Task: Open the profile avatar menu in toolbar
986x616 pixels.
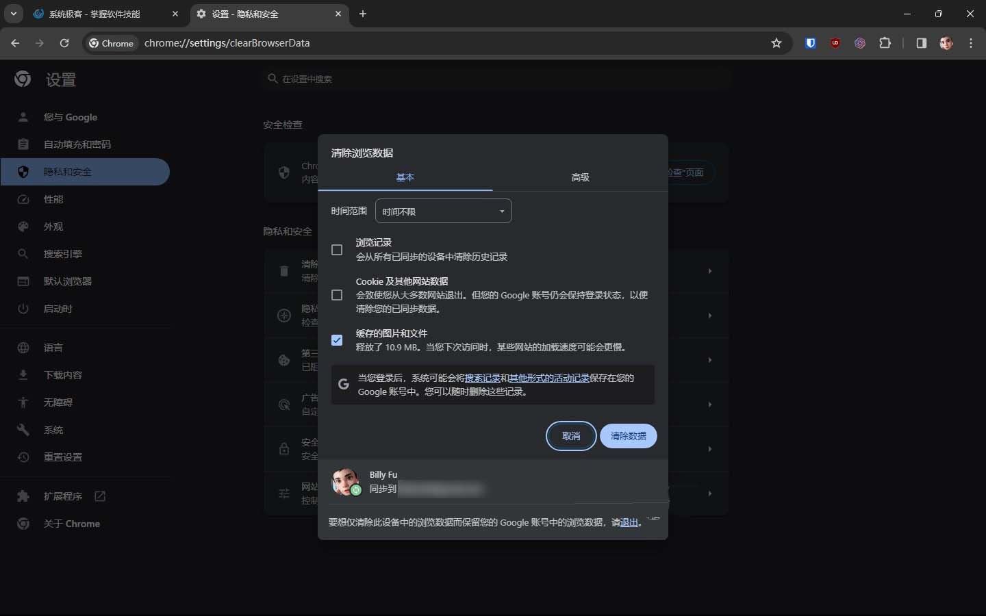Action: click(x=946, y=43)
